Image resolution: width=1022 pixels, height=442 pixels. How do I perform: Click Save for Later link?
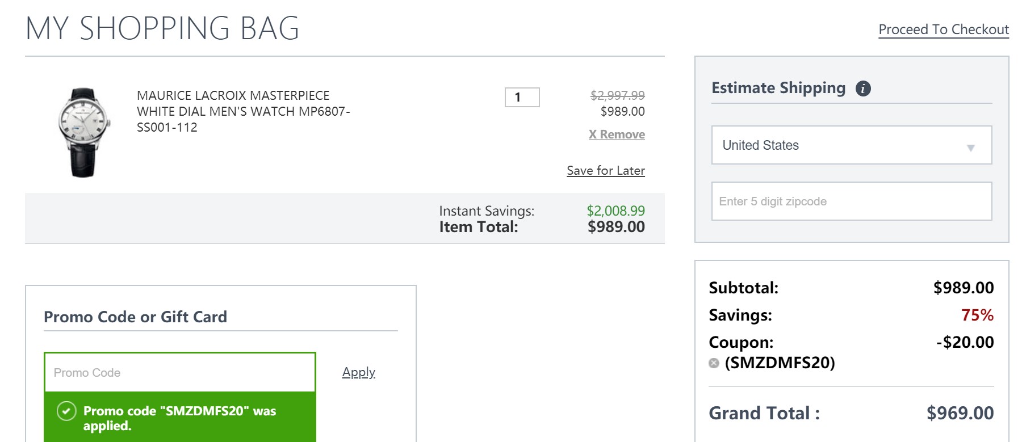605,171
